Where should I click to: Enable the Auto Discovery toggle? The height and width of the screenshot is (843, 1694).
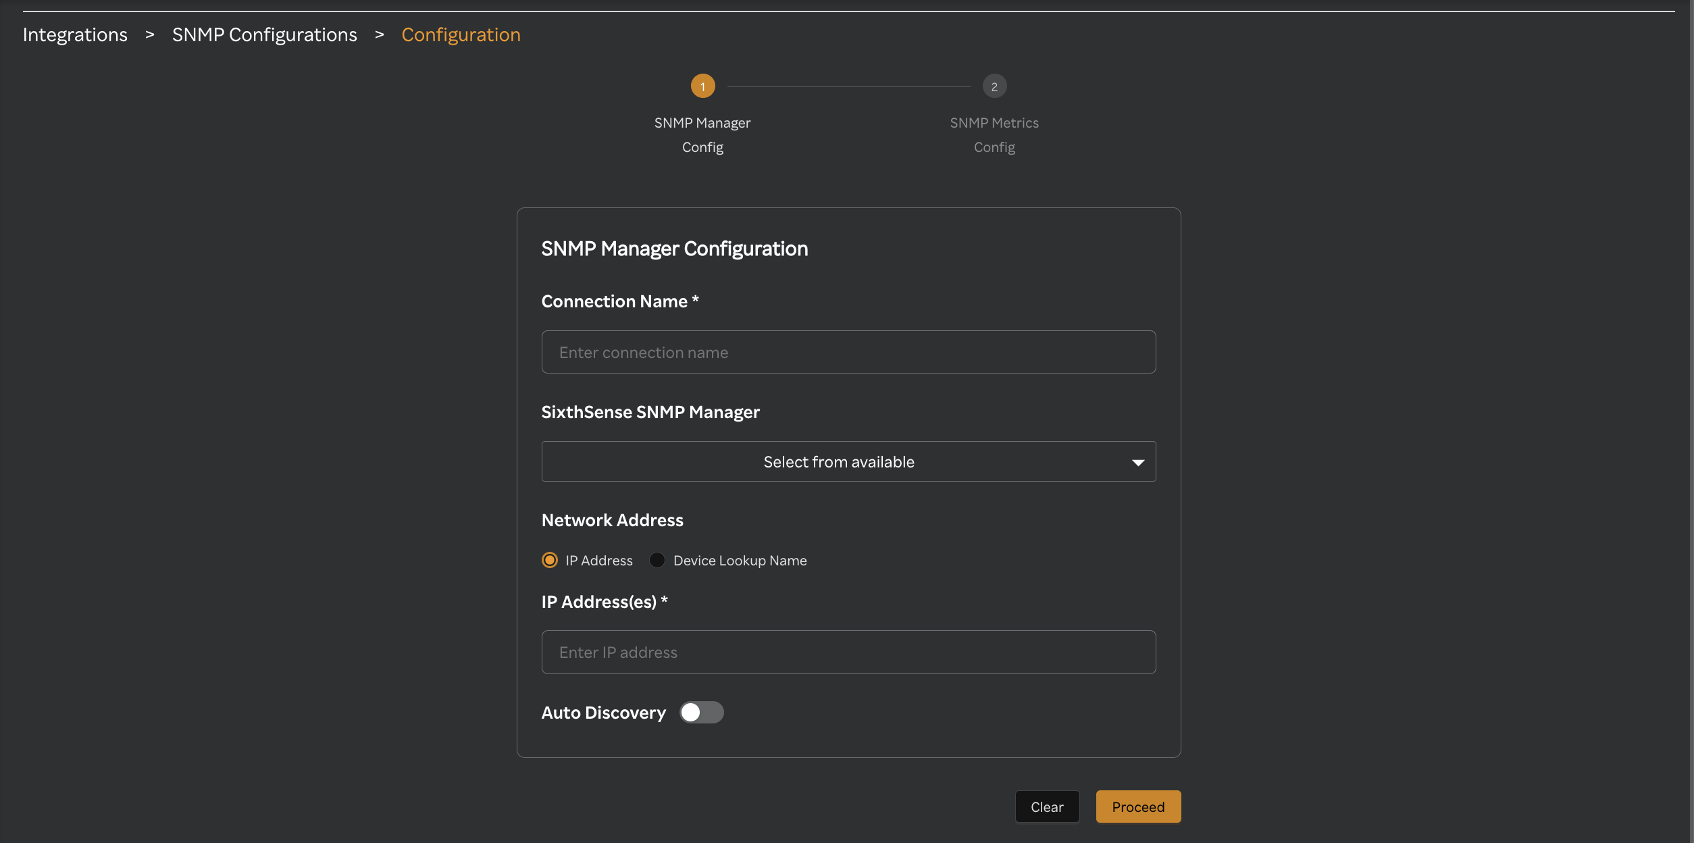tap(702, 712)
